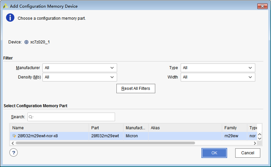Cancel the dialog
This screenshot has height=167, width=271.
click(248, 153)
